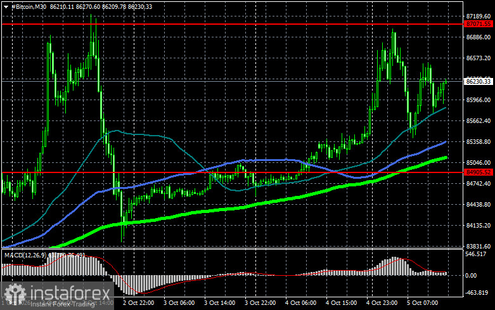Click the 85966.00 price axis label
Image resolution: width=495 pixels, height=310 pixels.
(479, 100)
